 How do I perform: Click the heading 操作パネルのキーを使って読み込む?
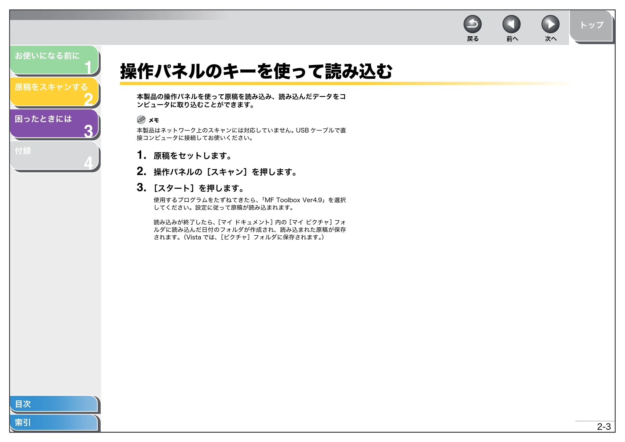tap(256, 71)
